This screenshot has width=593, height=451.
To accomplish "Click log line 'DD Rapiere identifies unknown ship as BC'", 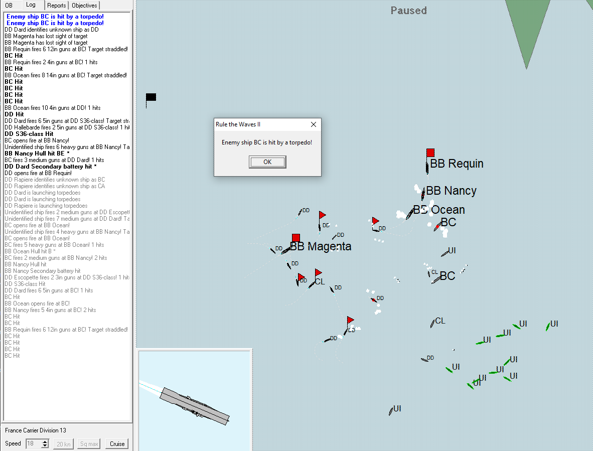I will (55, 180).
